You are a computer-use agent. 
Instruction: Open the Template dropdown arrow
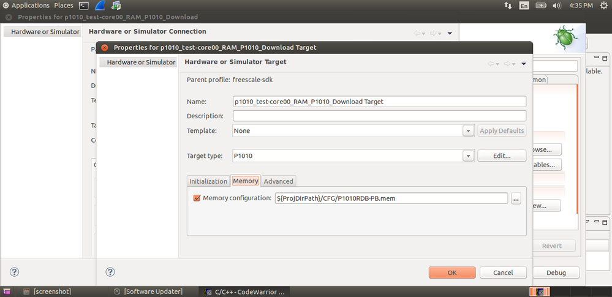tap(468, 131)
